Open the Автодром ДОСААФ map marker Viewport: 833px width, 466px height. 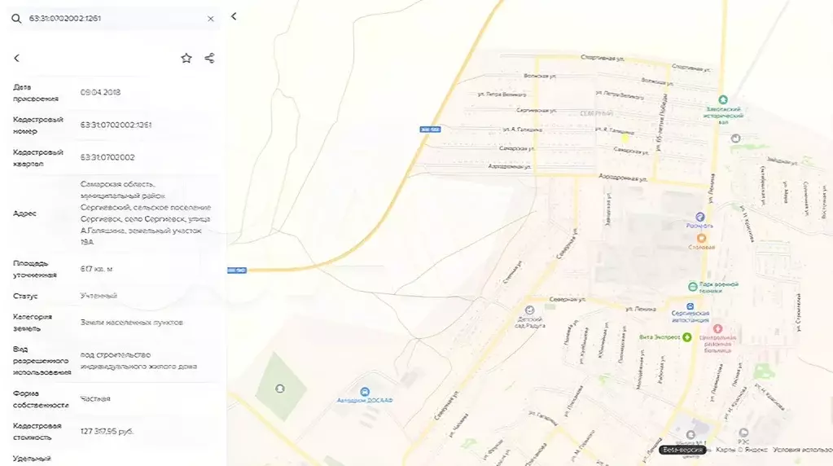(x=365, y=392)
